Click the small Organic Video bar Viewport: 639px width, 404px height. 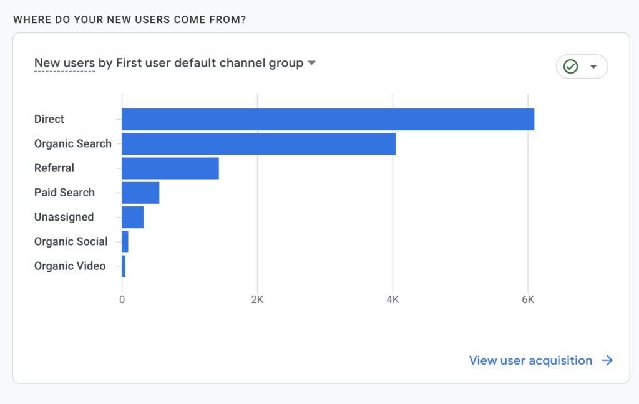click(124, 266)
